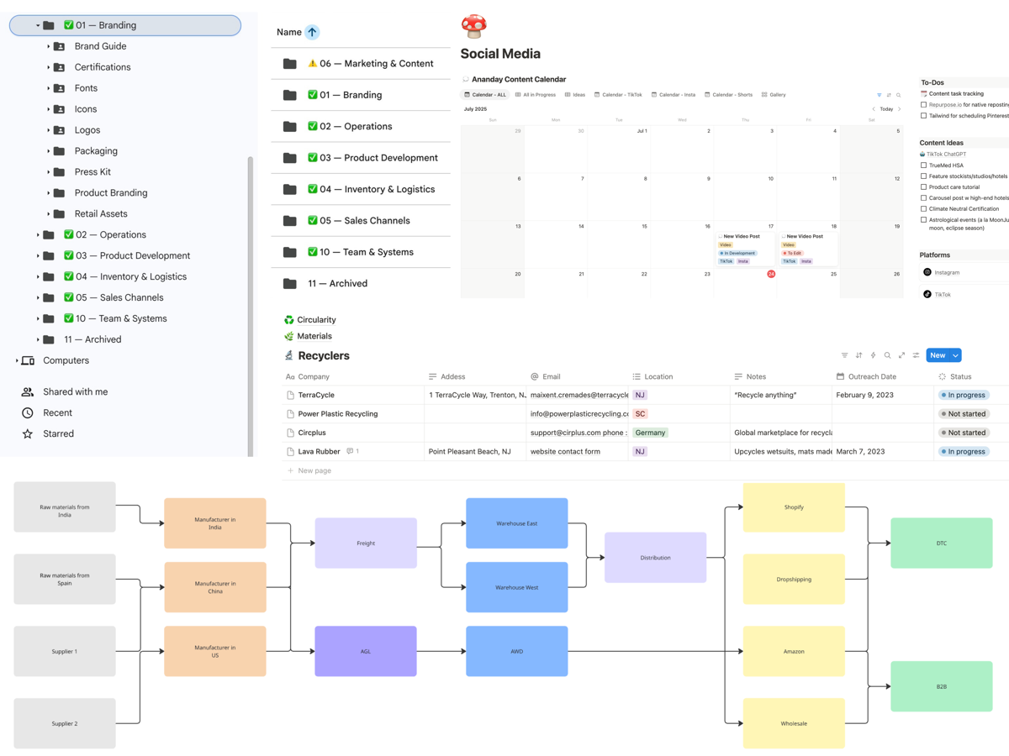The image size is (1009, 756).
Task: Click the Circularity recycle icon
Action: [289, 320]
